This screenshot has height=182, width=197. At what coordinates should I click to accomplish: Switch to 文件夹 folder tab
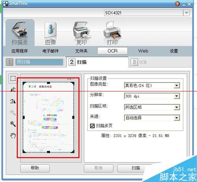point(82,51)
